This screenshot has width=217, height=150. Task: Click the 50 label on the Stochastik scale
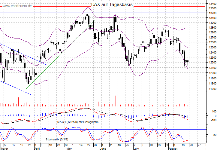(213, 135)
